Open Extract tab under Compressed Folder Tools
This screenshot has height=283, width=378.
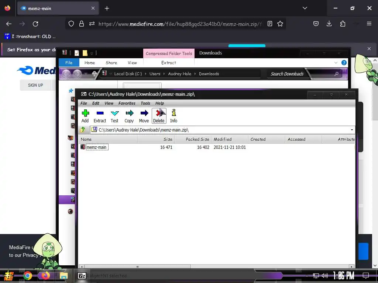tap(169, 63)
